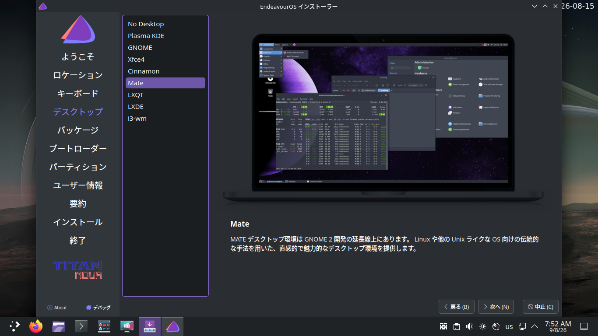
Task: Toggle the デバッグ debug option
Action: point(98,308)
